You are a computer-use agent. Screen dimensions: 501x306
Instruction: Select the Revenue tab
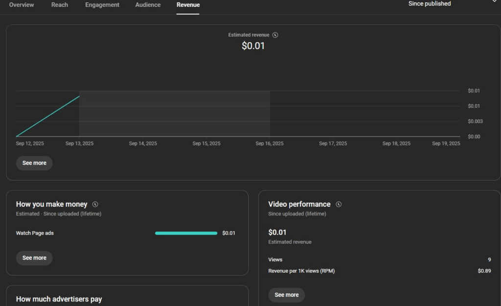(188, 5)
